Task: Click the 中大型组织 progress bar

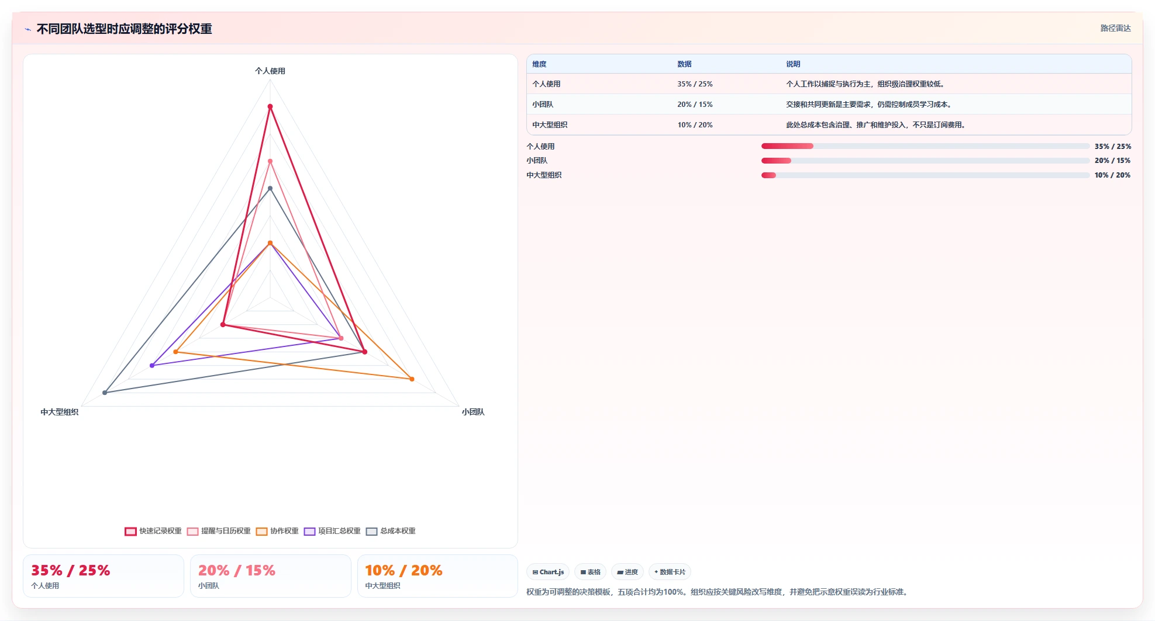Action: (925, 175)
